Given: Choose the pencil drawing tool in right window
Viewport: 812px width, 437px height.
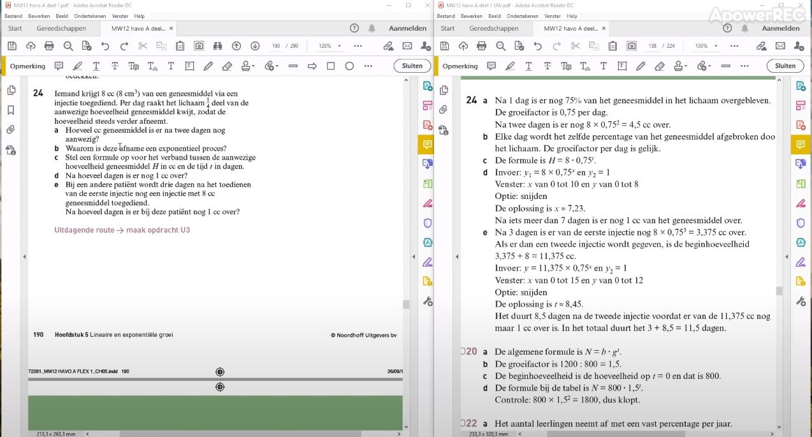Looking at the screenshot, I should 641,66.
